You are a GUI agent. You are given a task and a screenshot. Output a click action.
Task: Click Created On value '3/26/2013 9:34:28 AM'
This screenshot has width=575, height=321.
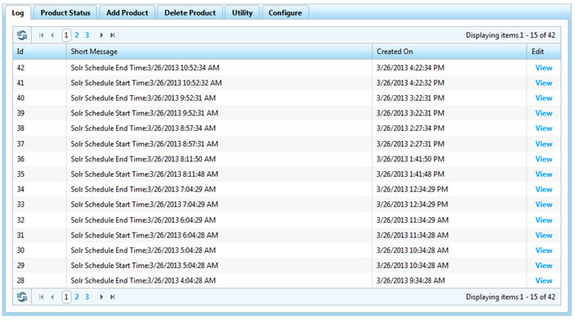(411, 281)
